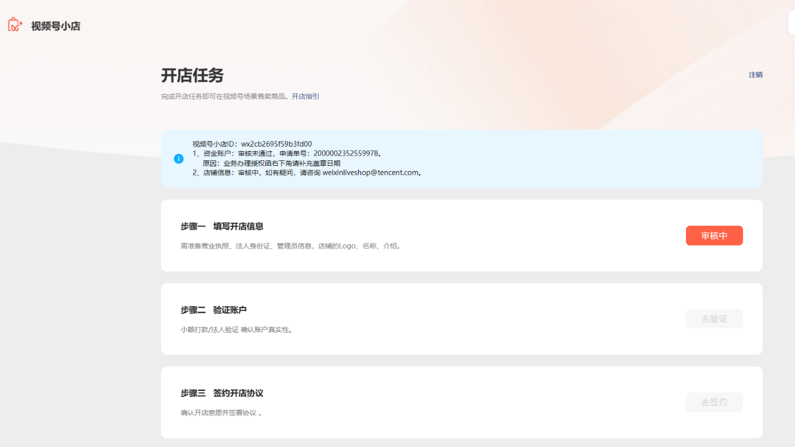Click the 确认开店意愿并签署协议 description text
The width and height of the screenshot is (795, 447).
click(221, 412)
